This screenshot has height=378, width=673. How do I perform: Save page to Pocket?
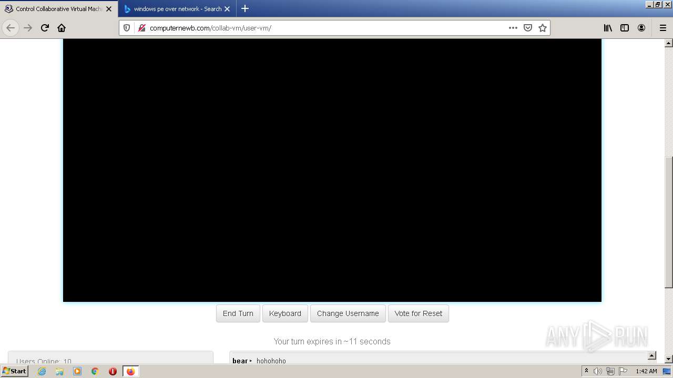(528, 28)
